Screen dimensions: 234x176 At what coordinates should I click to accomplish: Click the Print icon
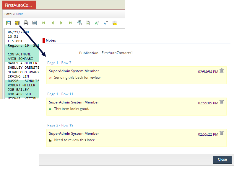point(26,23)
